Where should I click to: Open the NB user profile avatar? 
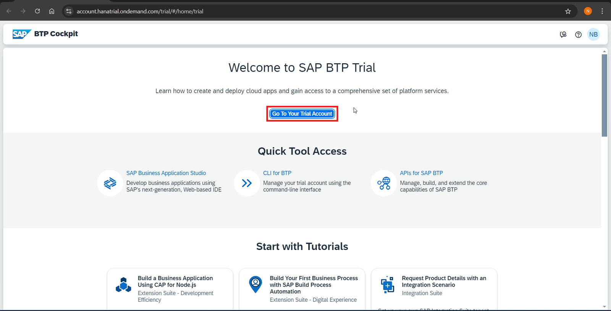593,34
